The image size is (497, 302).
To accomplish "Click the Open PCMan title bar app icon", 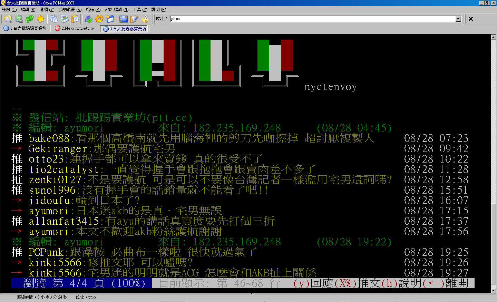I will coord(3,3).
